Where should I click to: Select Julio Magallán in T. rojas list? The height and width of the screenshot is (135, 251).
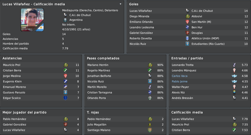125,124
